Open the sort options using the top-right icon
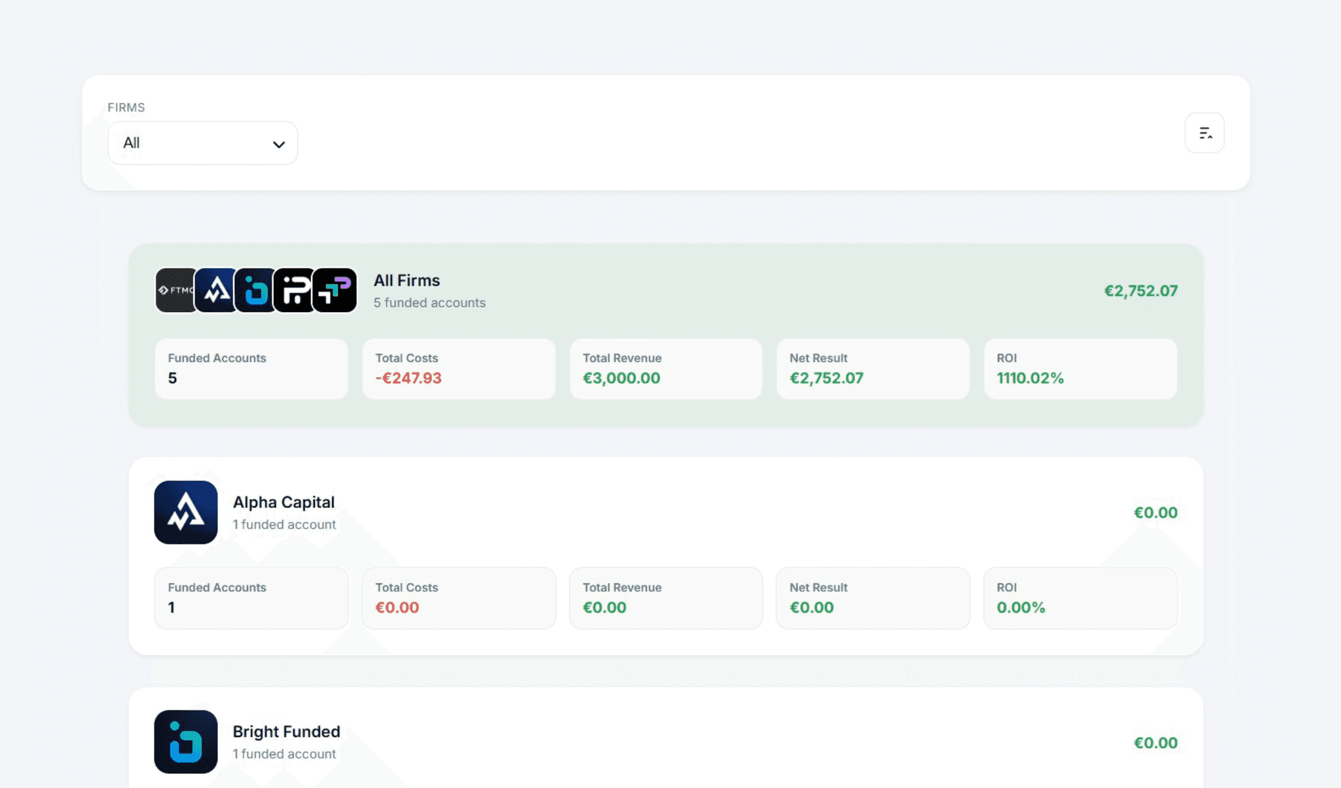The height and width of the screenshot is (788, 1341). click(1204, 132)
